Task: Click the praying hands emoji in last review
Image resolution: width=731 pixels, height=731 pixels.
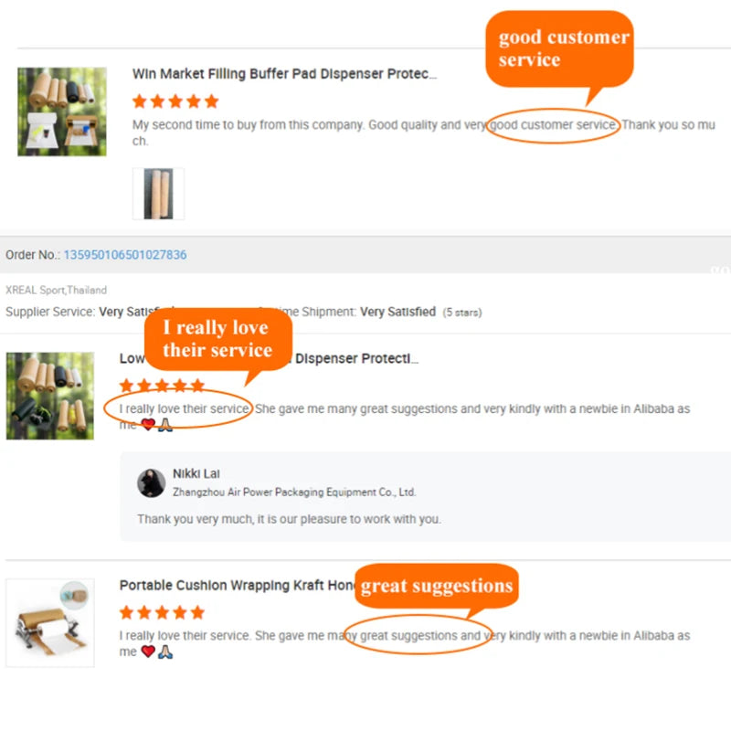Action: 165,652
